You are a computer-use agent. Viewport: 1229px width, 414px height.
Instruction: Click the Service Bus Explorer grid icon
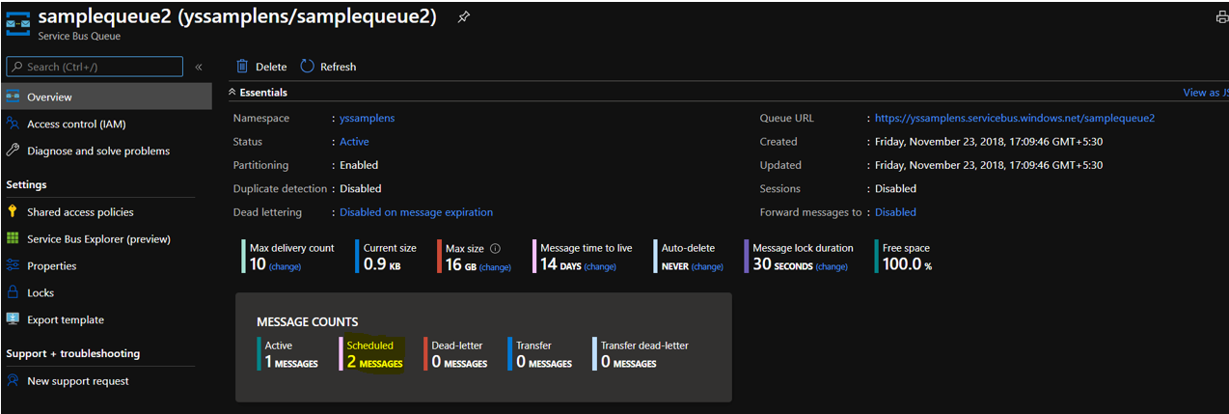tap(13, 238)
